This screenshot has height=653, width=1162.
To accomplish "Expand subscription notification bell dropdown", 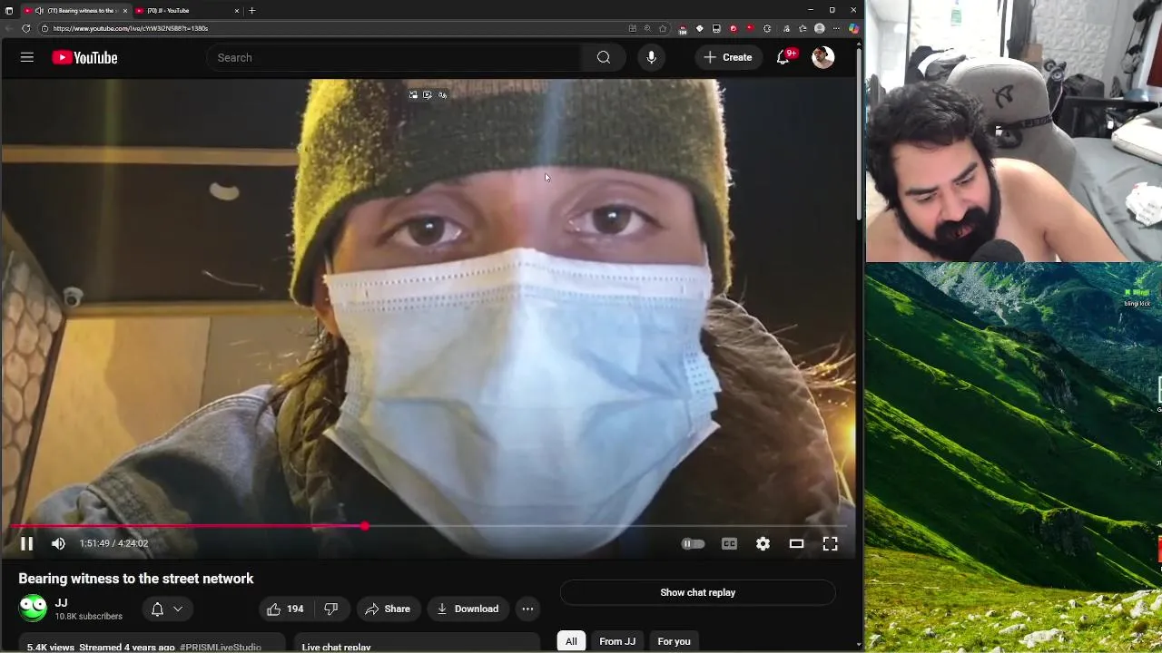I will click(167, 609).
